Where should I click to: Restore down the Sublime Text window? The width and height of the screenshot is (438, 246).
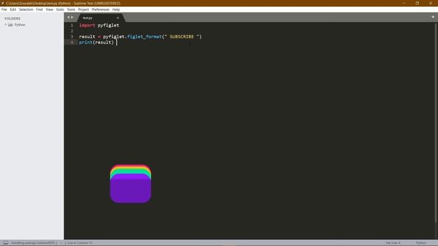click(x=417, y=3)
